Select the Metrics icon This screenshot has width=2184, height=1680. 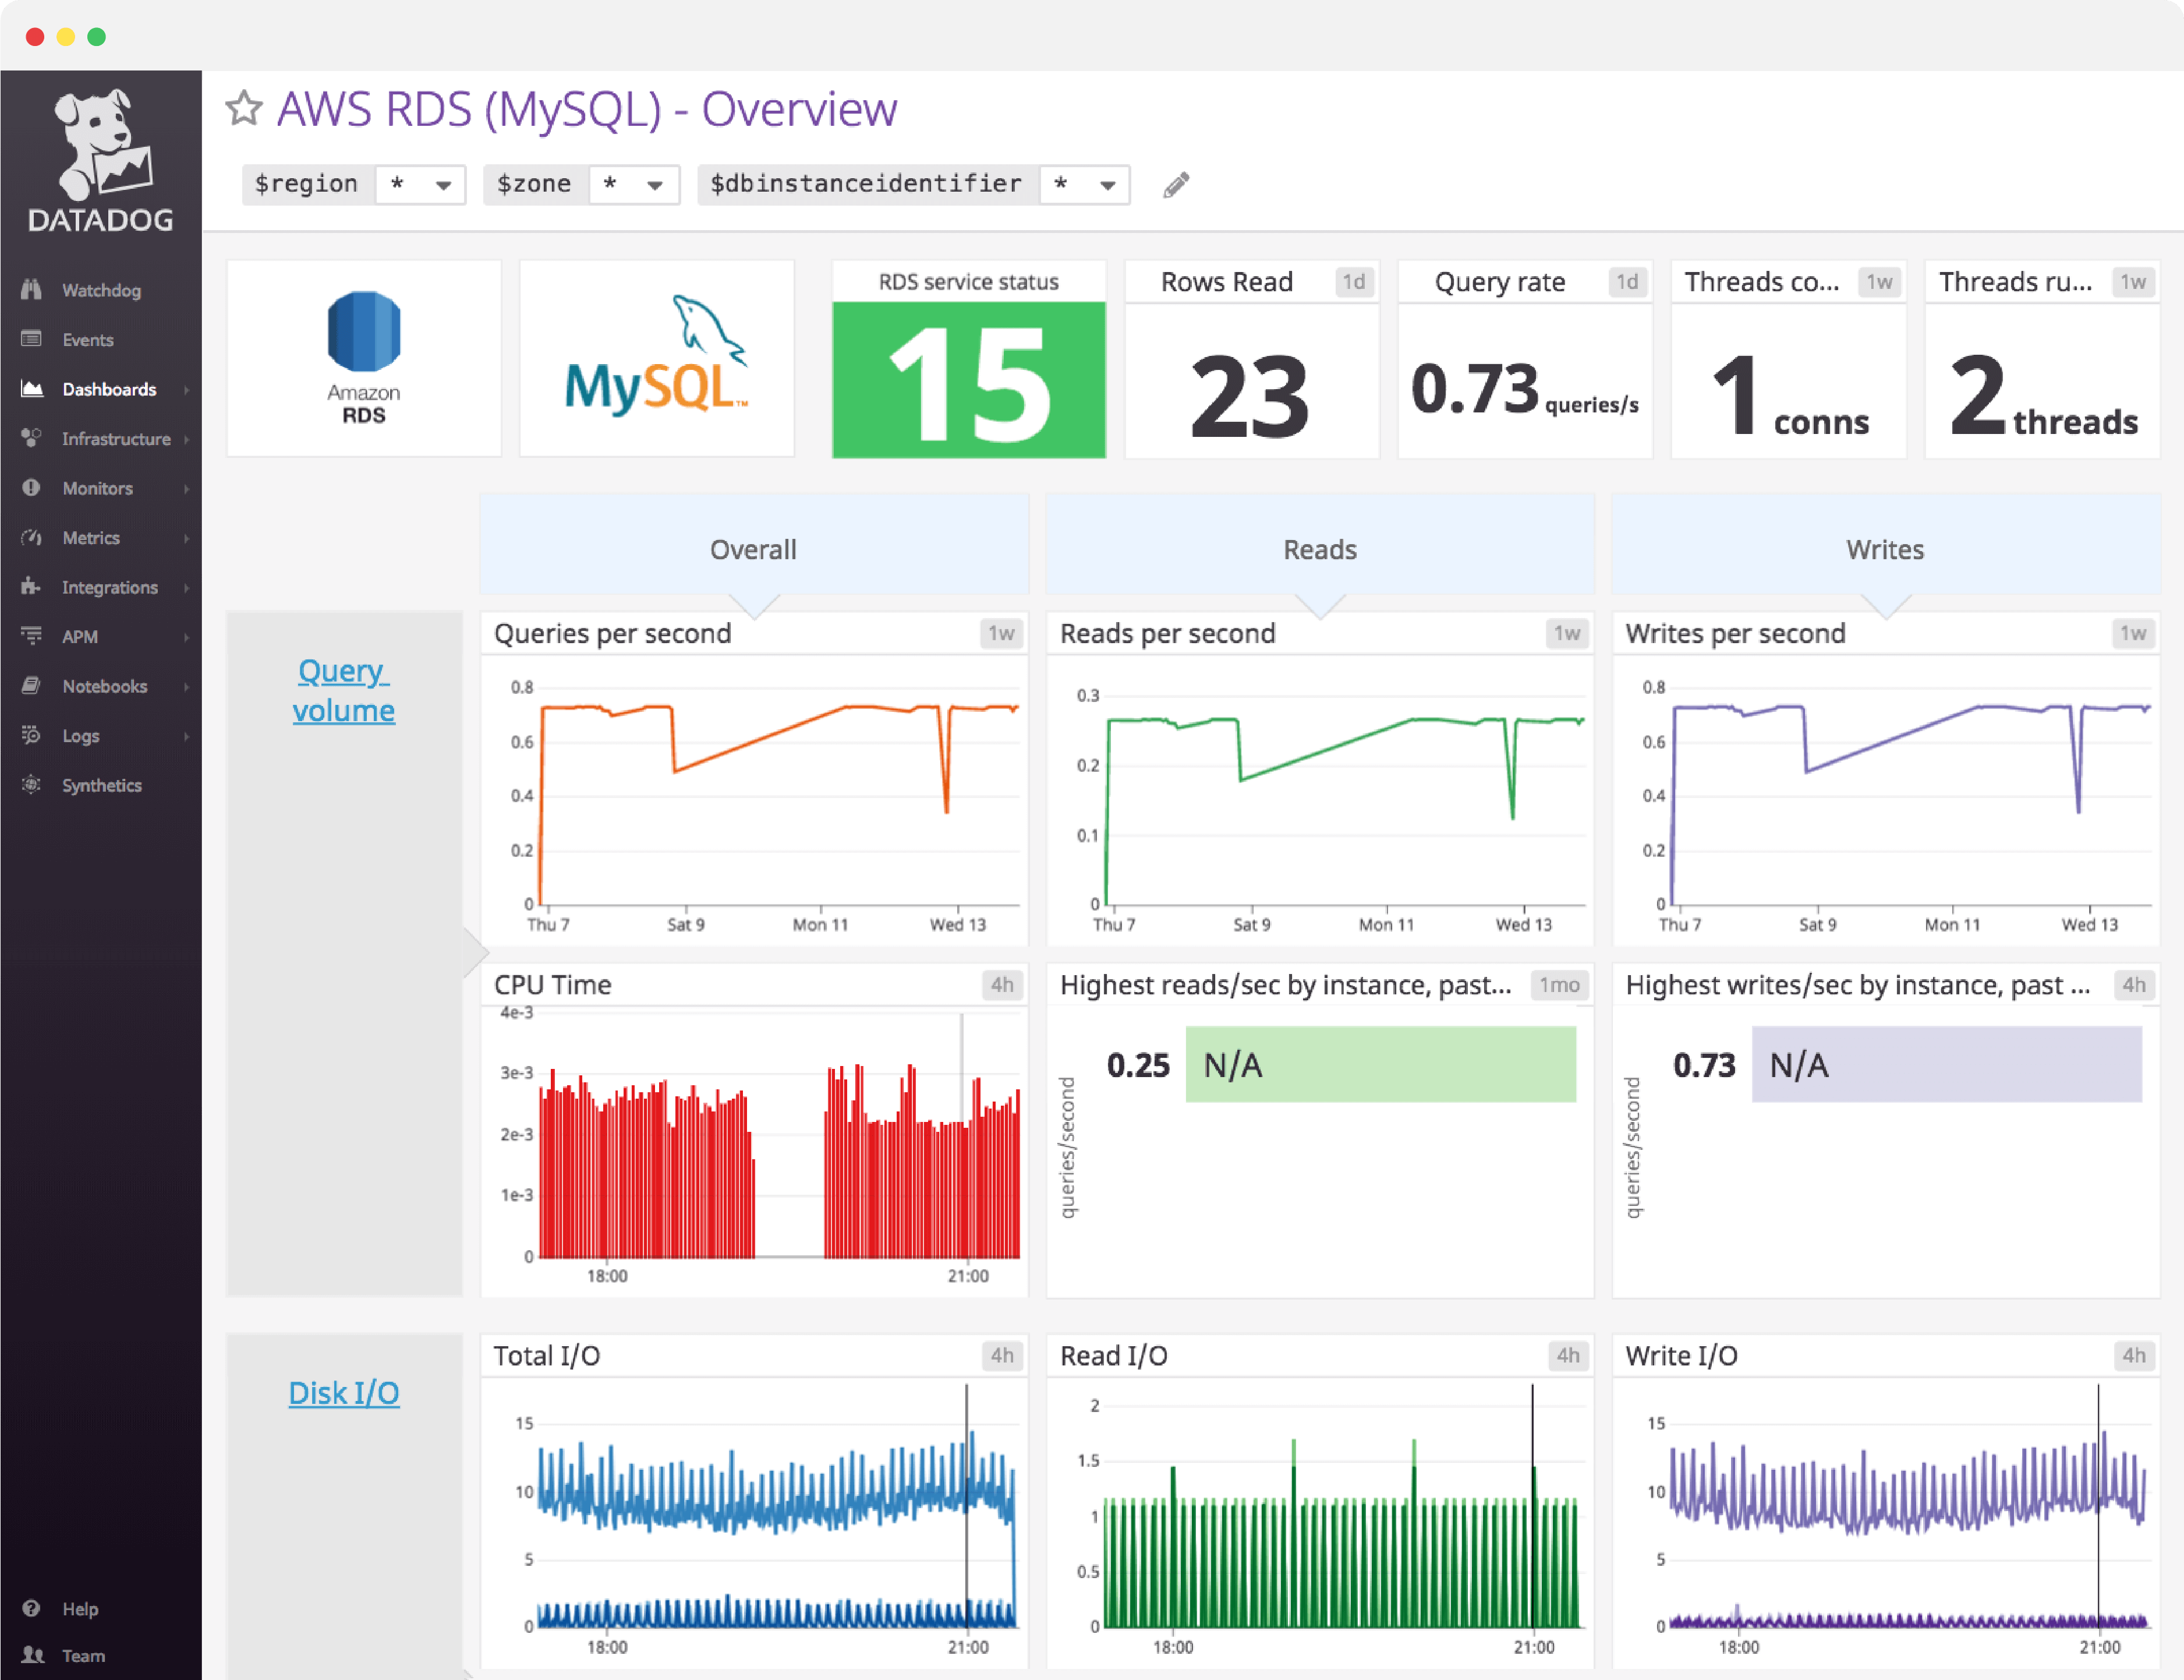(x=91, y=537)
